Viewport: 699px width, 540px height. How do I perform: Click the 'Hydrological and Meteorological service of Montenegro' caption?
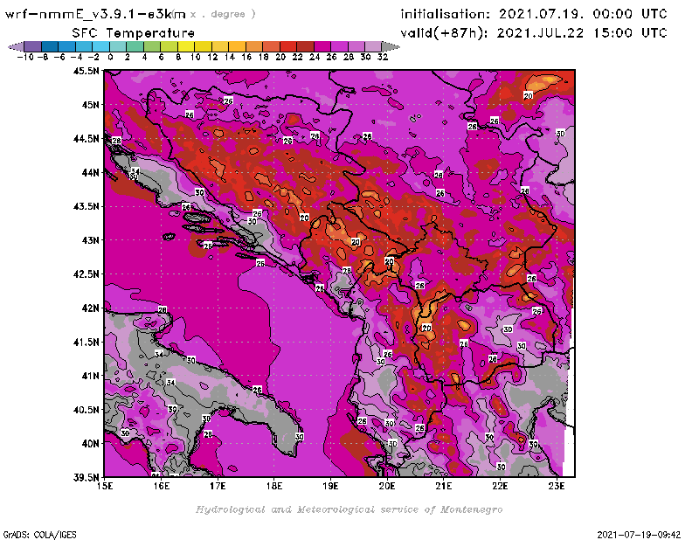tap(349, 509)
